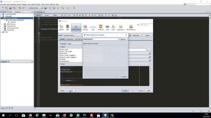Image resolution: width=211 pixels, height=118 pixels.
Task: Click the Delete profile button
Action: point(147,35)
